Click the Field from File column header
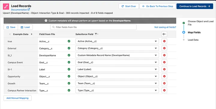216x109 pixels. (47, 34)
